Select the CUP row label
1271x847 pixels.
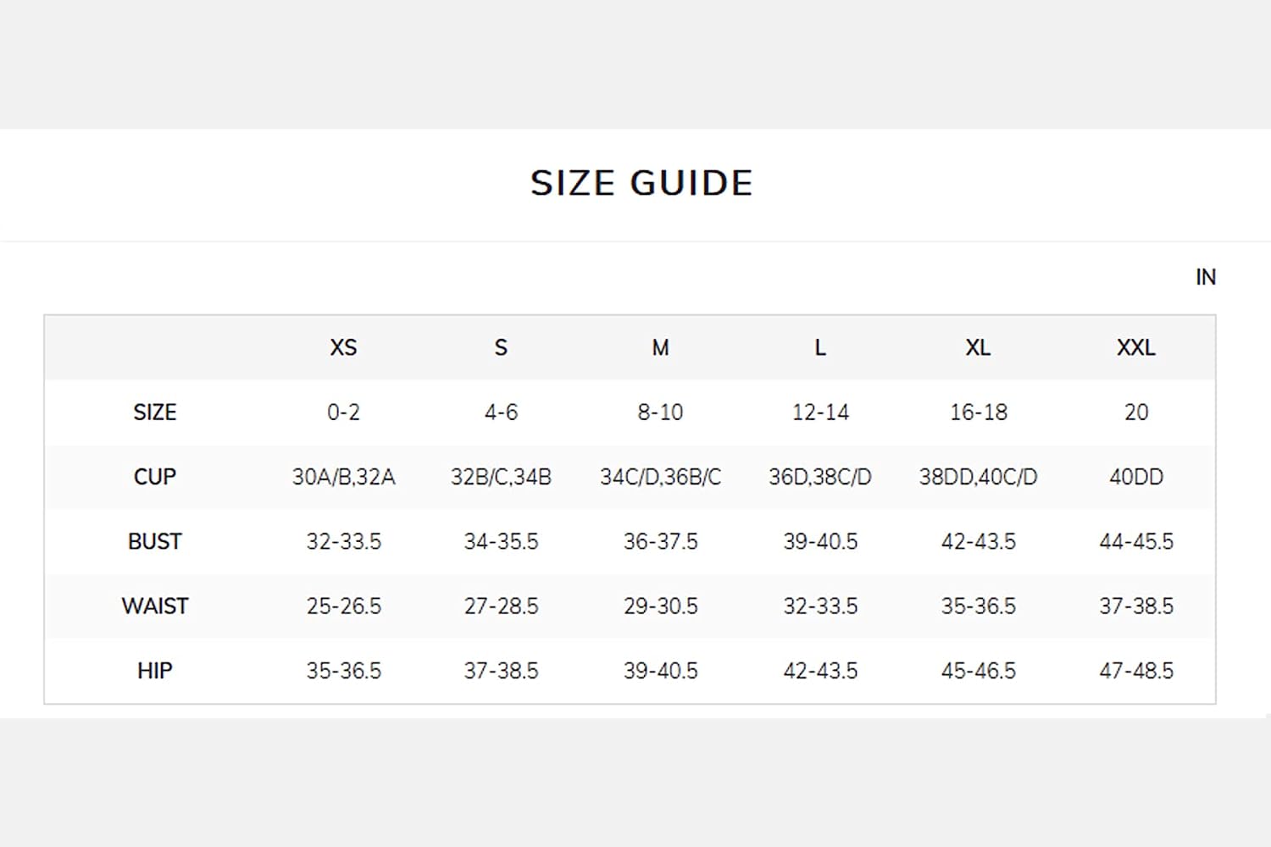tap(154, 477)
